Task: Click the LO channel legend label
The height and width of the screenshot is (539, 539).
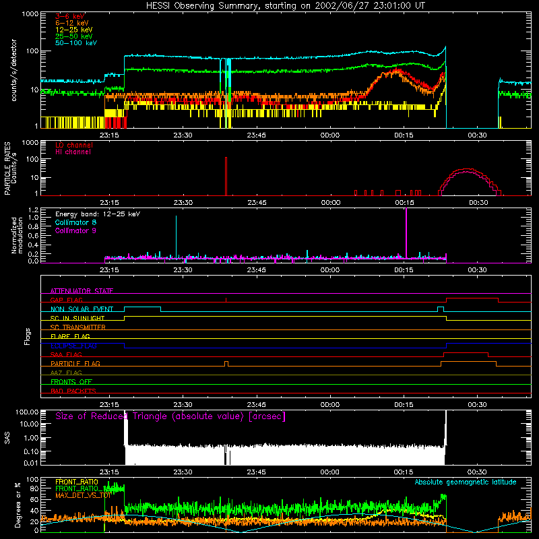Action: [x=74, y=145]
